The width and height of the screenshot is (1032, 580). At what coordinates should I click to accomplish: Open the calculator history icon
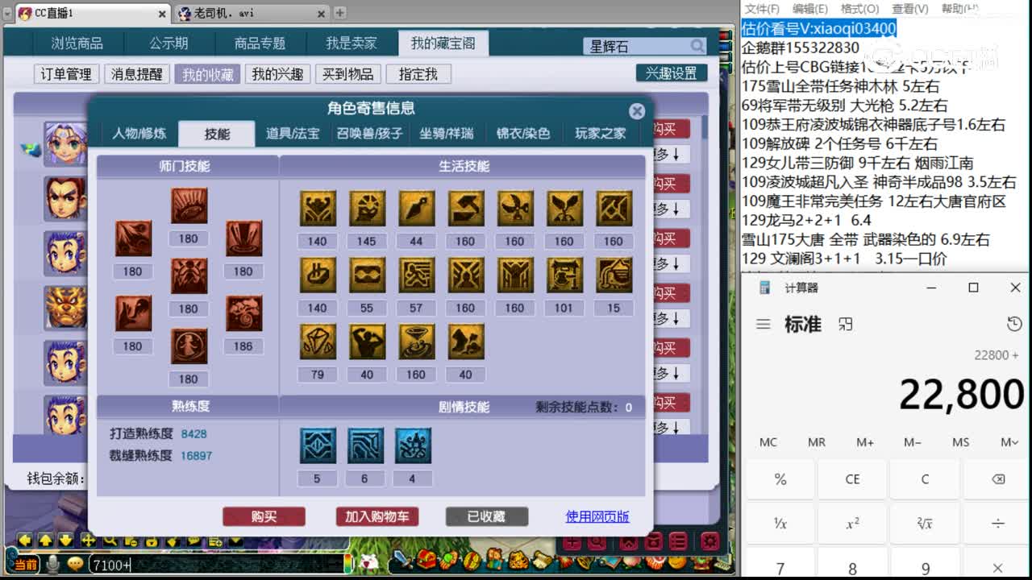pos(1013,324)
